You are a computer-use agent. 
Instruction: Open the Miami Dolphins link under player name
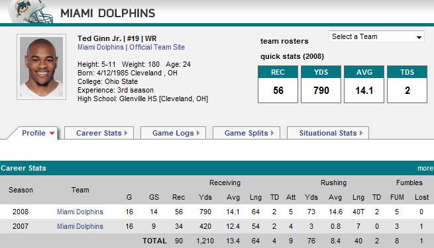[101, 47]
